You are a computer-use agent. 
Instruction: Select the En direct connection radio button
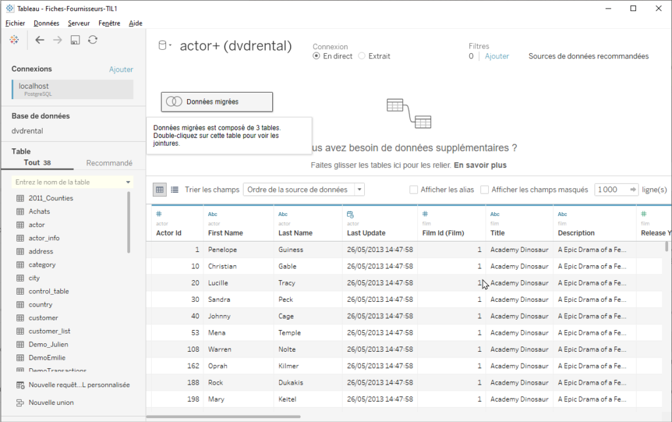[316, 56]
